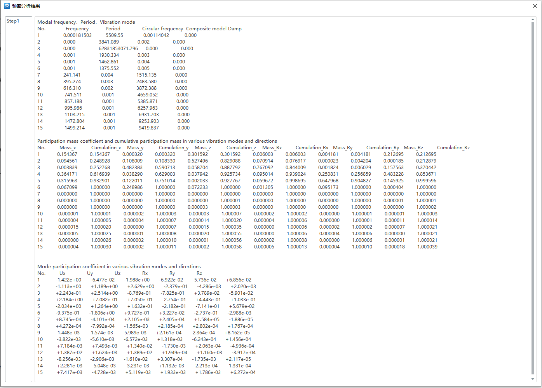Click the Mass_y value 0.248986
The width and height of the screenshot is (542, 388).
pos(132,187)
